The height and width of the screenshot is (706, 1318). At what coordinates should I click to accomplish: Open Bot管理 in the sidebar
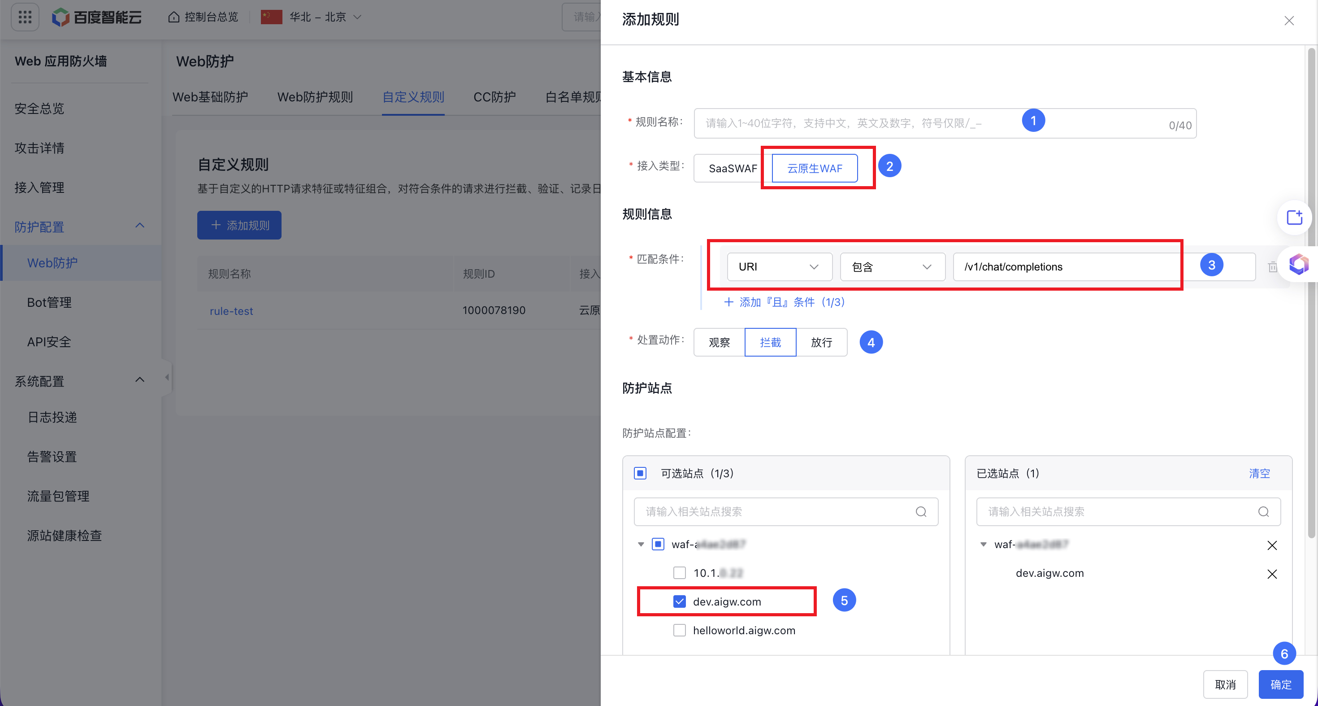click(49, 302)
